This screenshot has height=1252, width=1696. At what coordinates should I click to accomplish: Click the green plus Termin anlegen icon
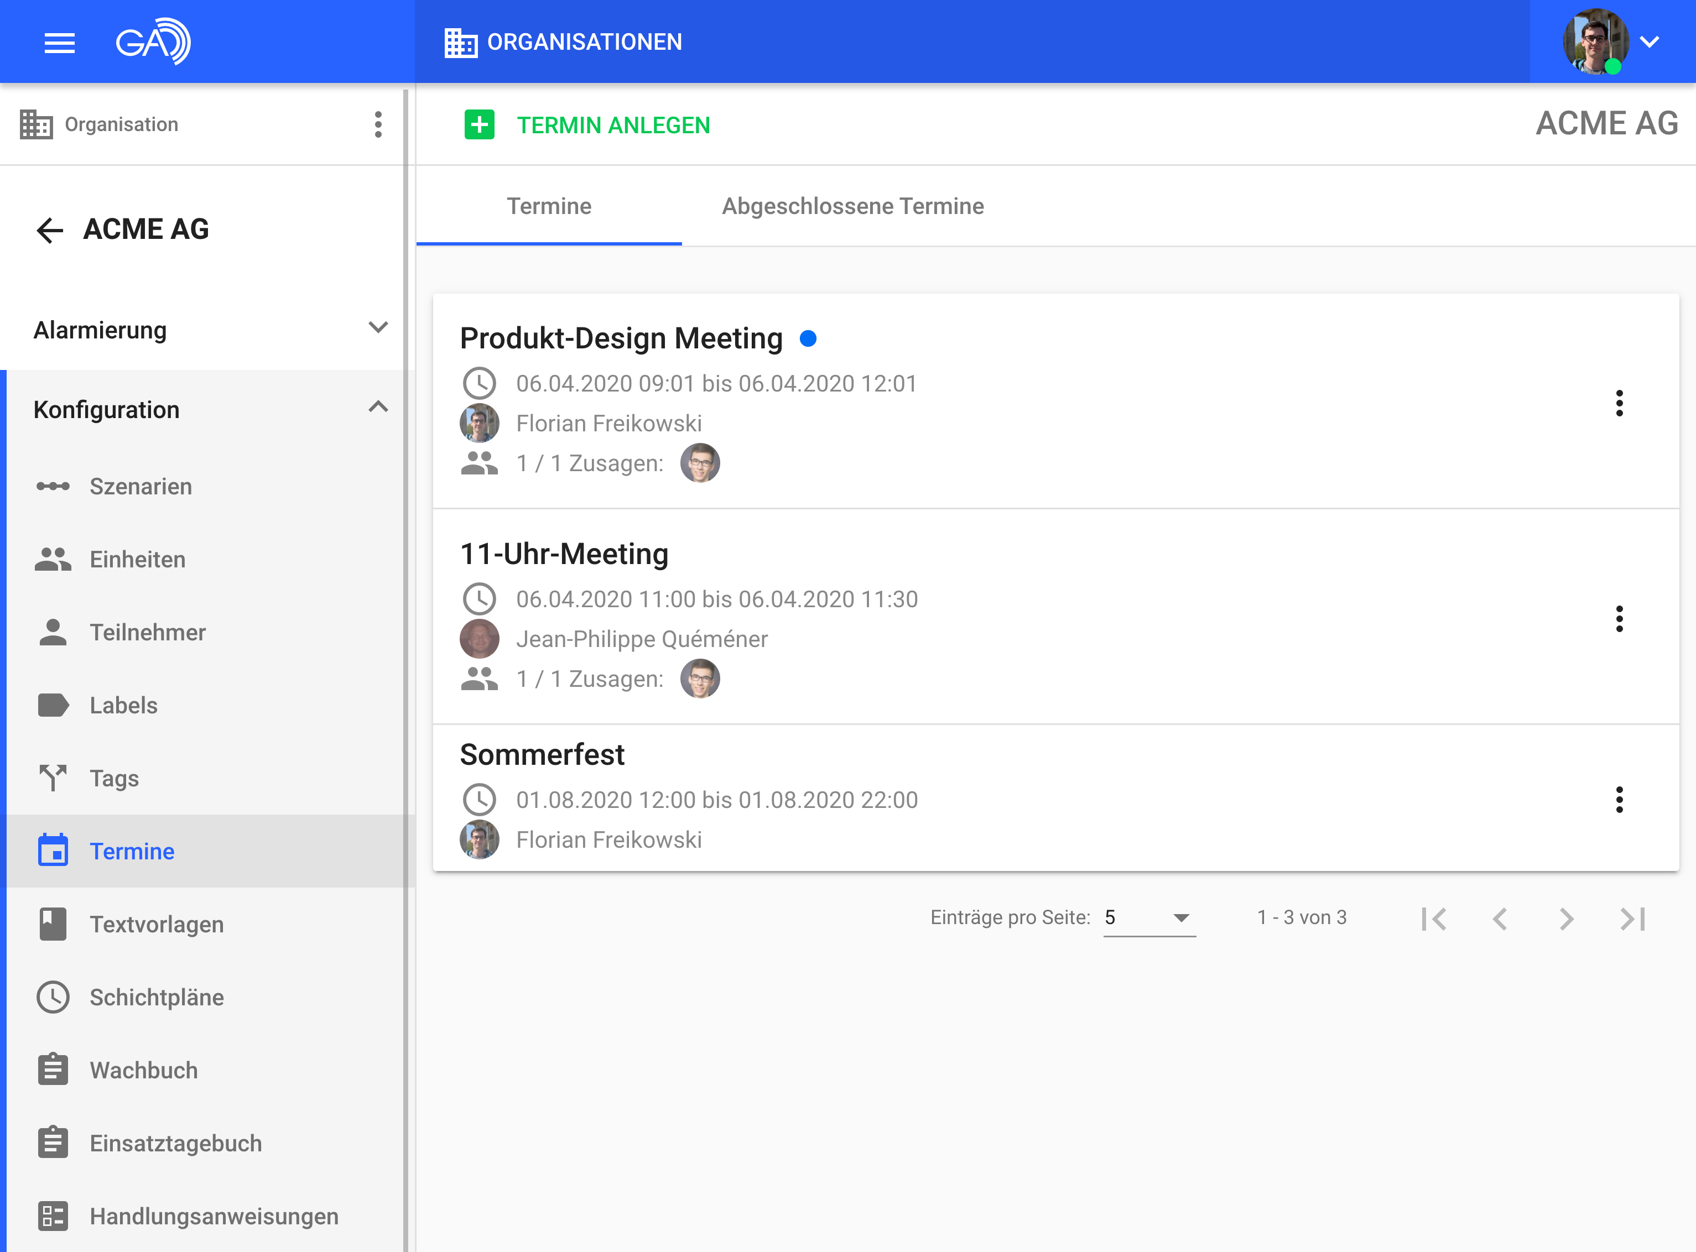click(x=479, y=124)
